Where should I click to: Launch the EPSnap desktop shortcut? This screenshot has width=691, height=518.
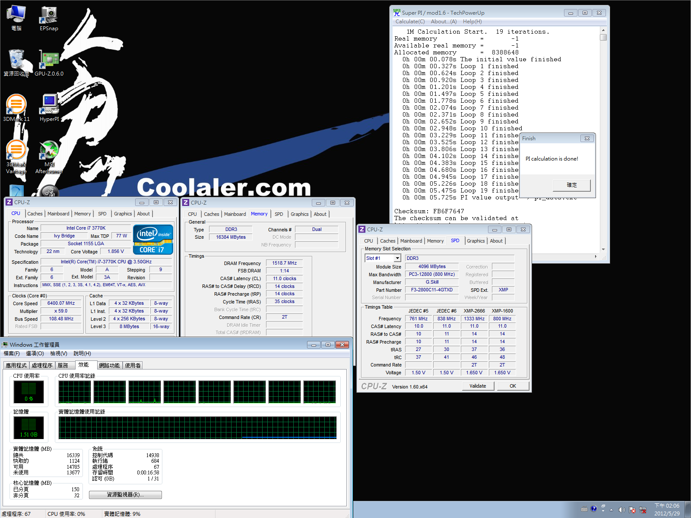click(x=49, y=18)
